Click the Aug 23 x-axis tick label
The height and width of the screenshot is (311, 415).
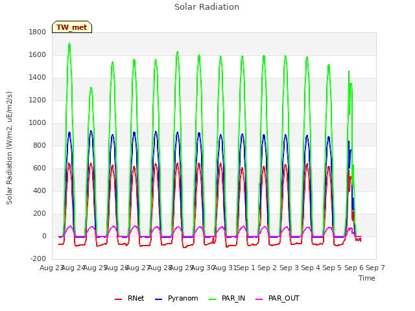click(51, 268)
